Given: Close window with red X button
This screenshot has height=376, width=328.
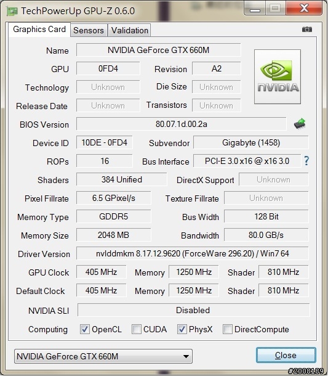Looking at the screenshot, I should [x=304, y=8].
